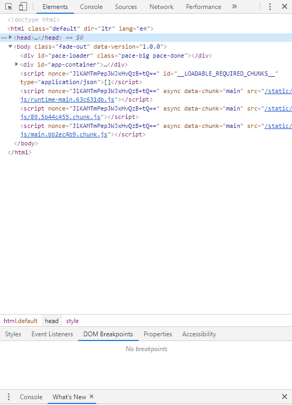Close the What's New drawer tab
This screenshot has width=292, height=405.
click(92, 397)
